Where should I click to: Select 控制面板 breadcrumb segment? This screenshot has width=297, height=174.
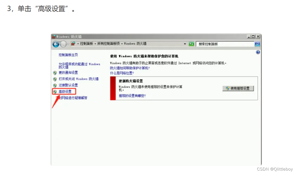point(87,44)
